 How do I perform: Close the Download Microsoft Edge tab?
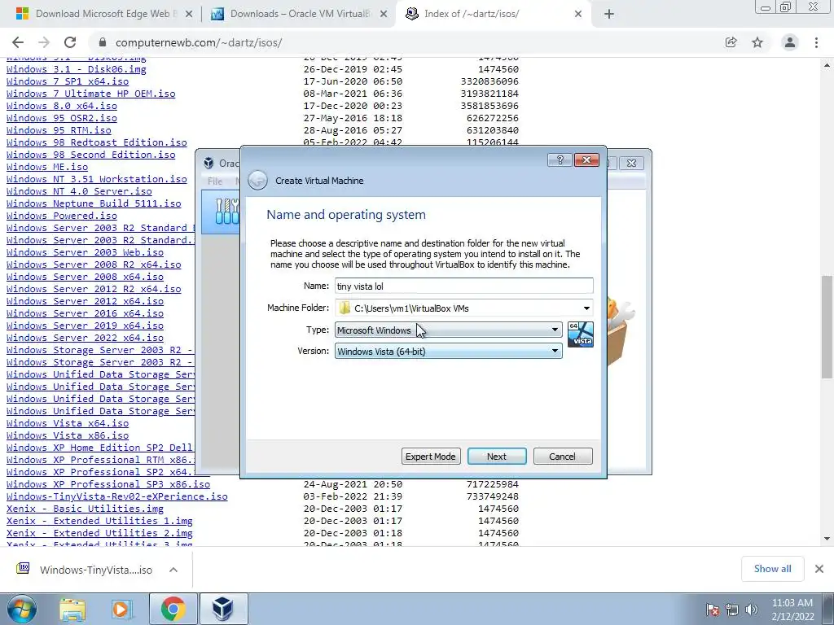[189, 15]
